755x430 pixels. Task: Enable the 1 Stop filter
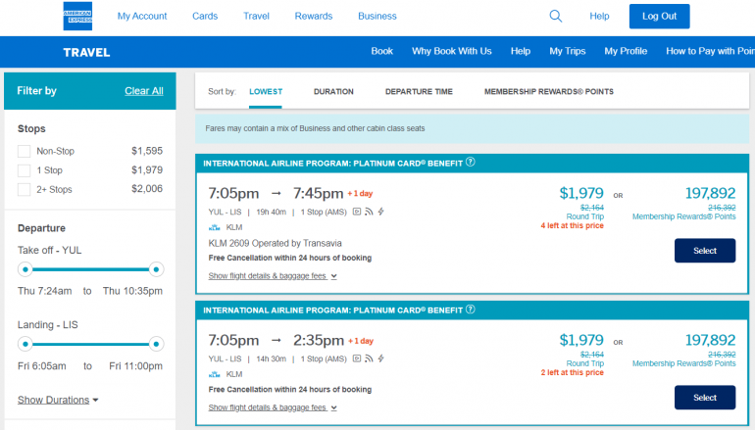[24, 170]
